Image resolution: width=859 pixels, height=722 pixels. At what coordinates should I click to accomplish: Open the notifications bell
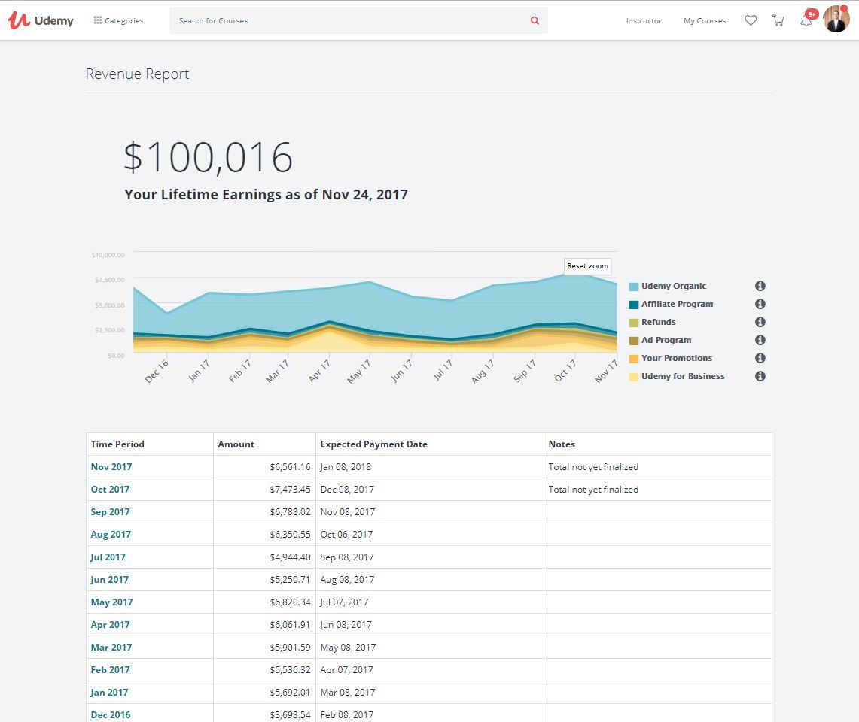(806, 20)
